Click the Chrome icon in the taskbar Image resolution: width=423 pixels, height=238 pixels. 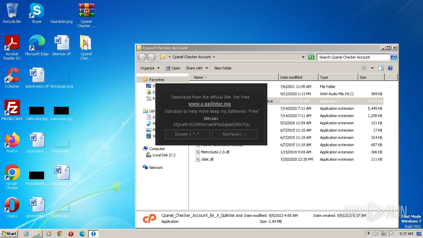(x=60, y=234)
